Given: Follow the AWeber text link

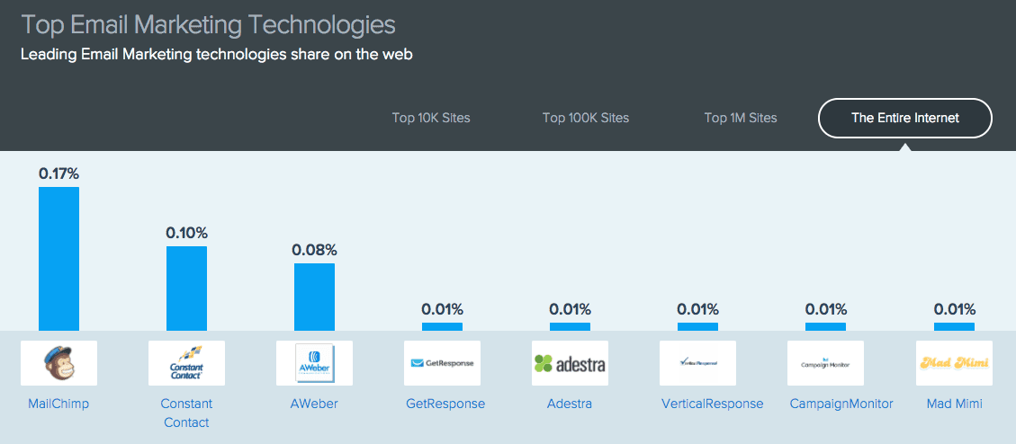Looking at the screenshot, I should (x=314, y=404).
